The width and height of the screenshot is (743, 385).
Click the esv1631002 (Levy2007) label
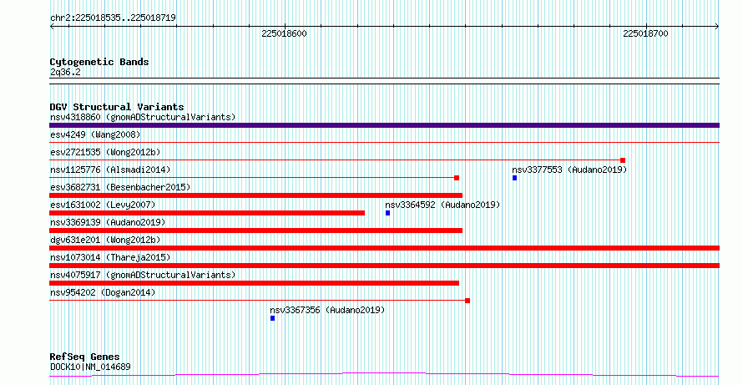click(103, 205)
